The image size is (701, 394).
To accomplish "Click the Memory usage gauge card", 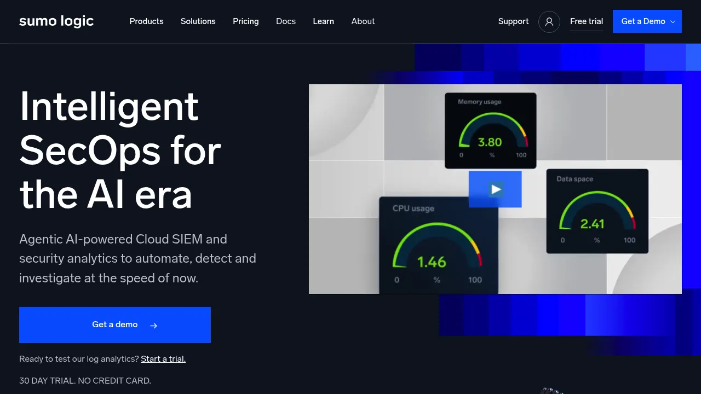I will point(490,130).
